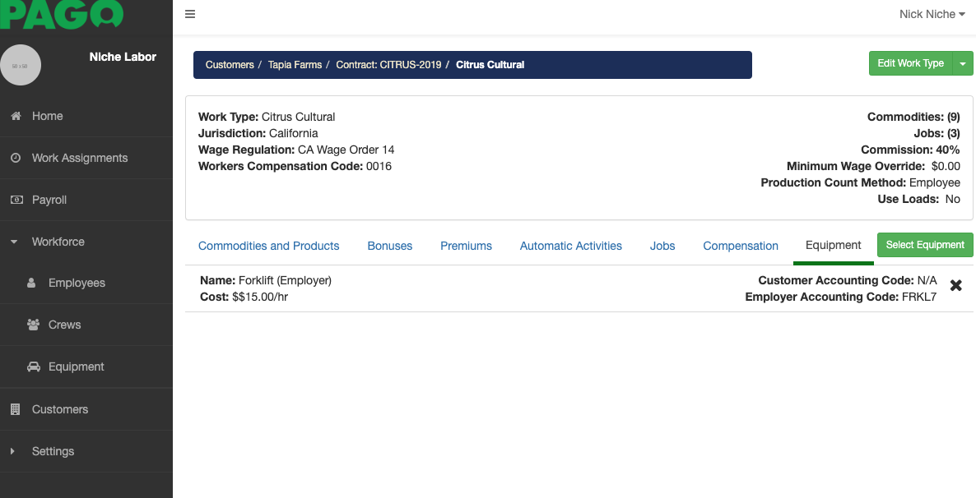Select the Employees person icon
The height and width of the screenshot is (498, 976).
click(x=31, y=283)
